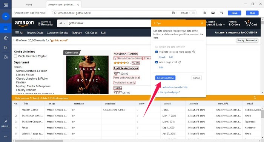Click Edit link under Add a page scroll

pos(161,67)
